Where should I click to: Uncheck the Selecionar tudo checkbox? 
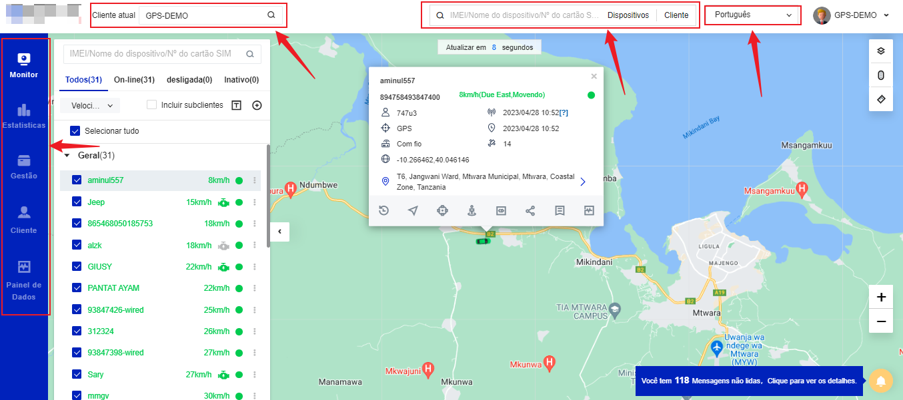[75, 131]
